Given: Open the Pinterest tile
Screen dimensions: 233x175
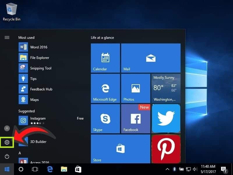Looking at the screenshot, I should 166,149.
